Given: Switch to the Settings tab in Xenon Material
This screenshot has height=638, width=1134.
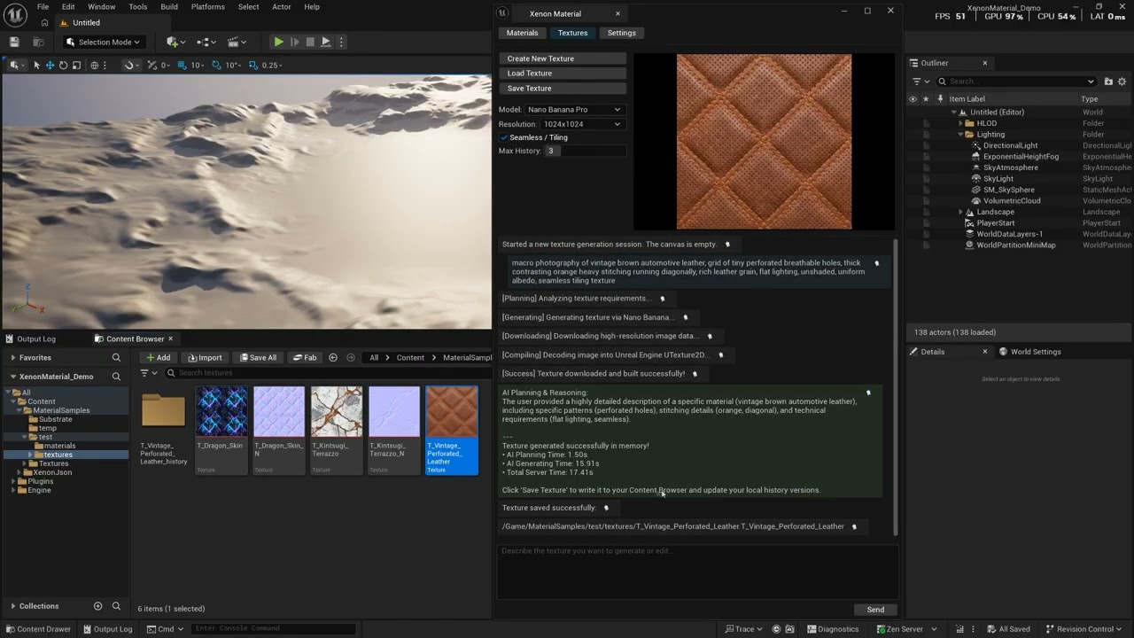Looking at the screenshot, I should (621, 33).
